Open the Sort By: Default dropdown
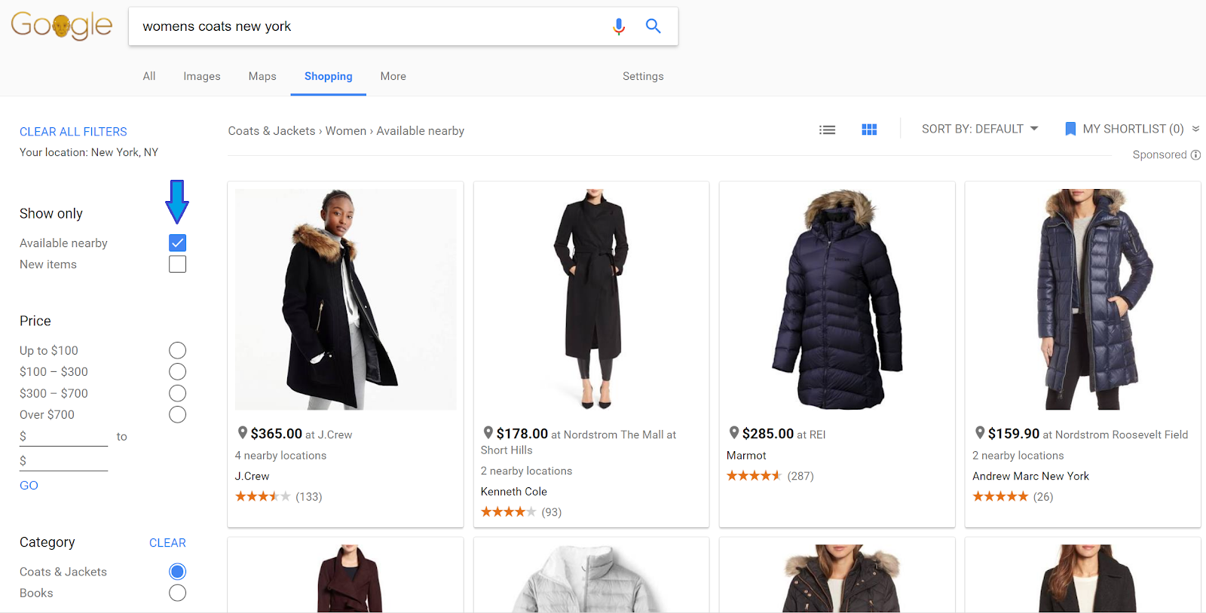The image size is (1206, 613). 980,129
